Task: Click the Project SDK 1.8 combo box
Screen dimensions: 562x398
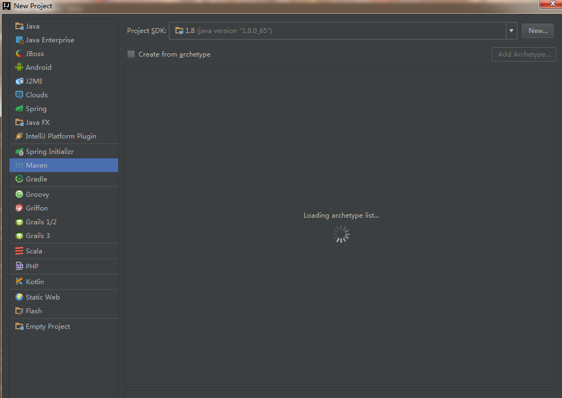Action: pyautogui.click(x=343, y=31)
